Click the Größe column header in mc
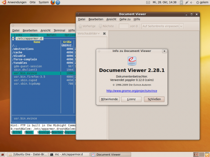 click(67, 42)
